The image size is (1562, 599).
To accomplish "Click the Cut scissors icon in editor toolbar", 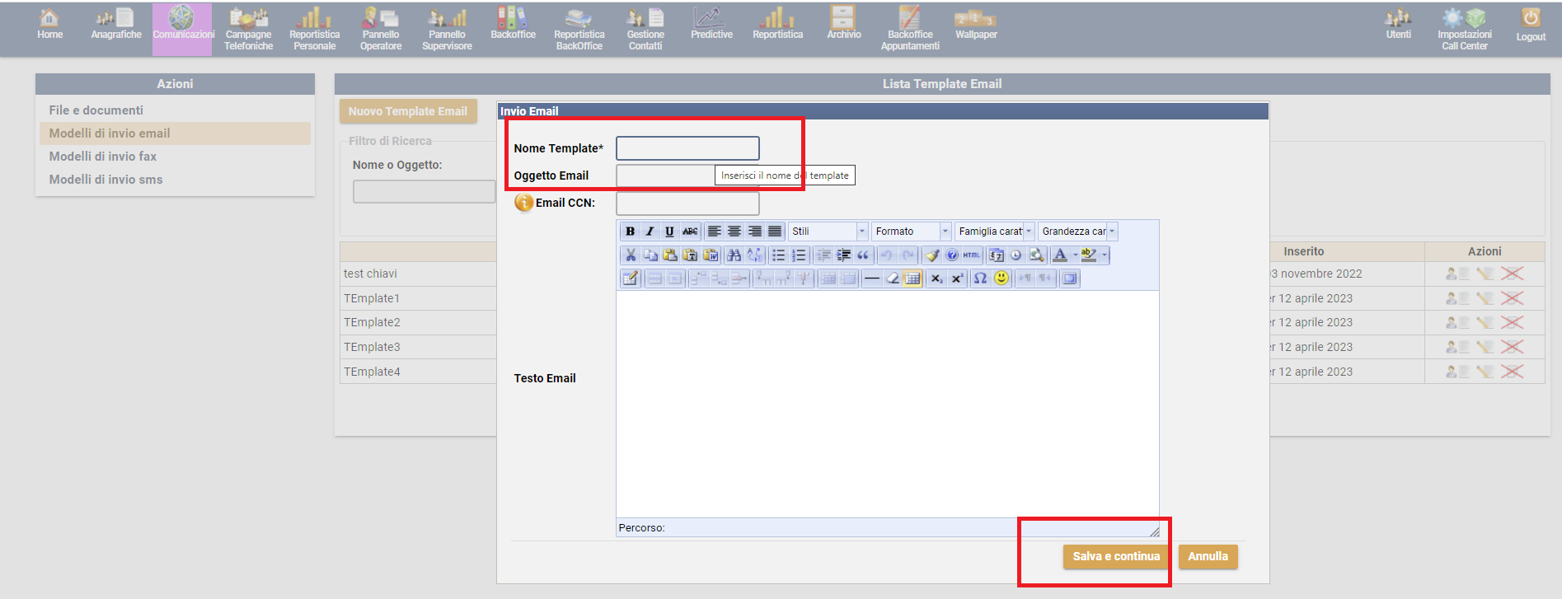I will [x=631, y=255].
